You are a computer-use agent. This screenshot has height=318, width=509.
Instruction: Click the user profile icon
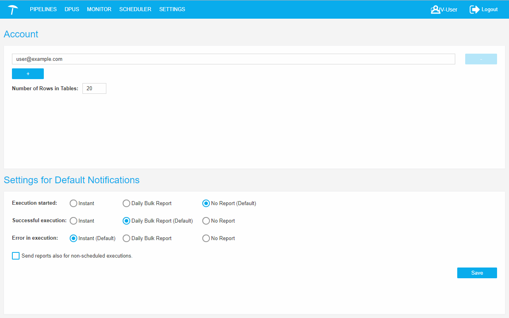435,10
